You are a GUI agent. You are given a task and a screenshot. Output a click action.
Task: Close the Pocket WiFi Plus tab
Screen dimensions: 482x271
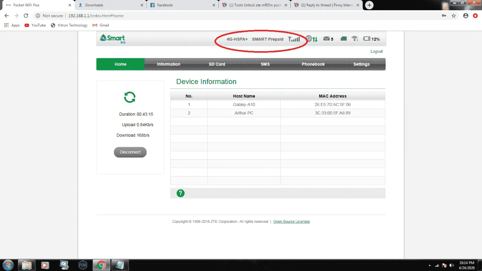(70, 5)
